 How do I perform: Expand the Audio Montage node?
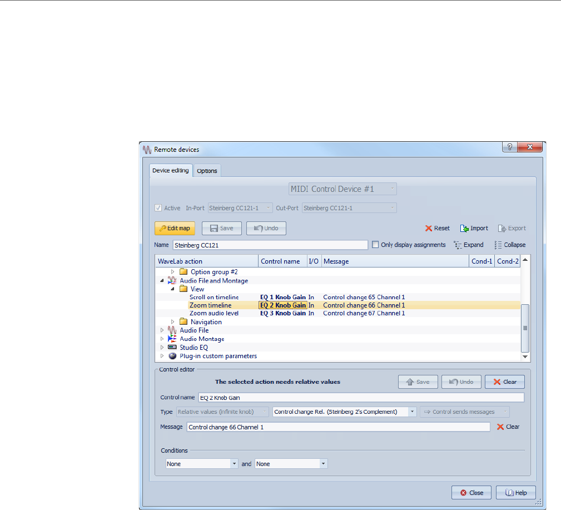[162, 339]
